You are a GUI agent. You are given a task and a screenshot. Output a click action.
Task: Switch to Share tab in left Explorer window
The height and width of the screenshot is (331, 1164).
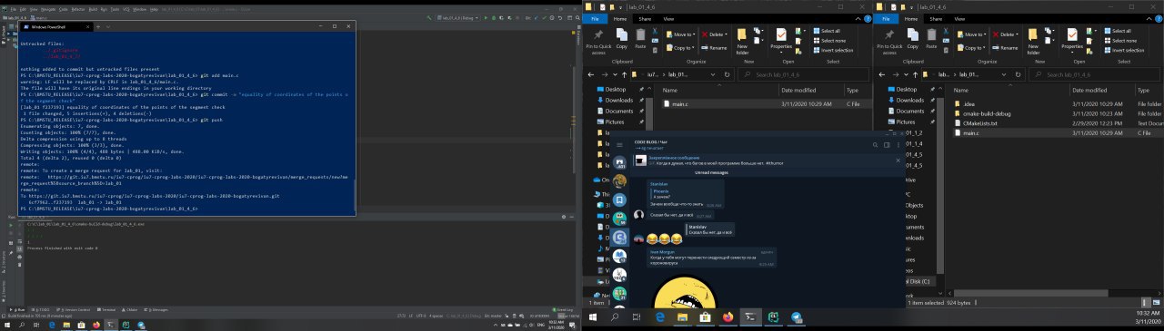click(x=645, y=18)
